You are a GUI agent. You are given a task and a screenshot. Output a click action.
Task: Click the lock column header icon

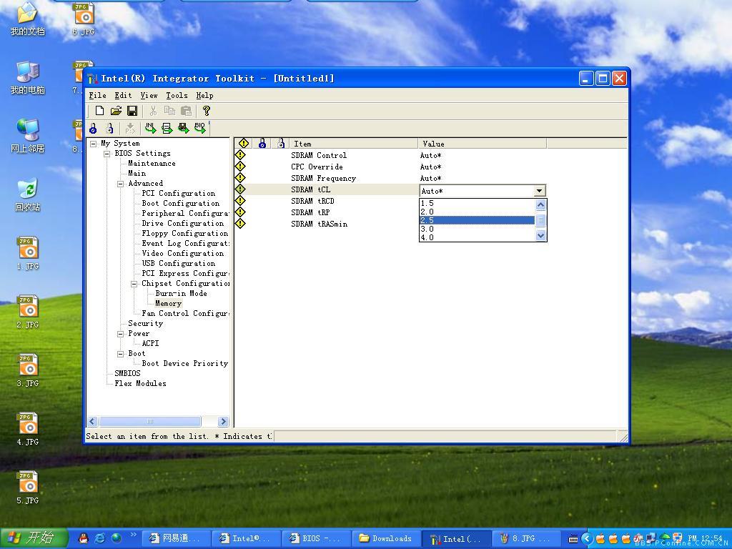click(x=262, y=143)
